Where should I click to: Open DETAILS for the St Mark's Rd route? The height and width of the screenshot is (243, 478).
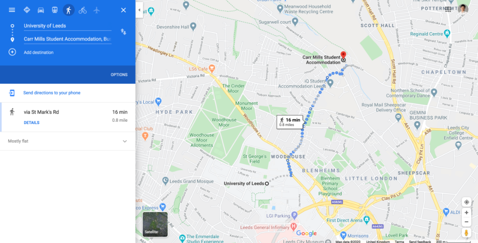[x=32, y=123]
